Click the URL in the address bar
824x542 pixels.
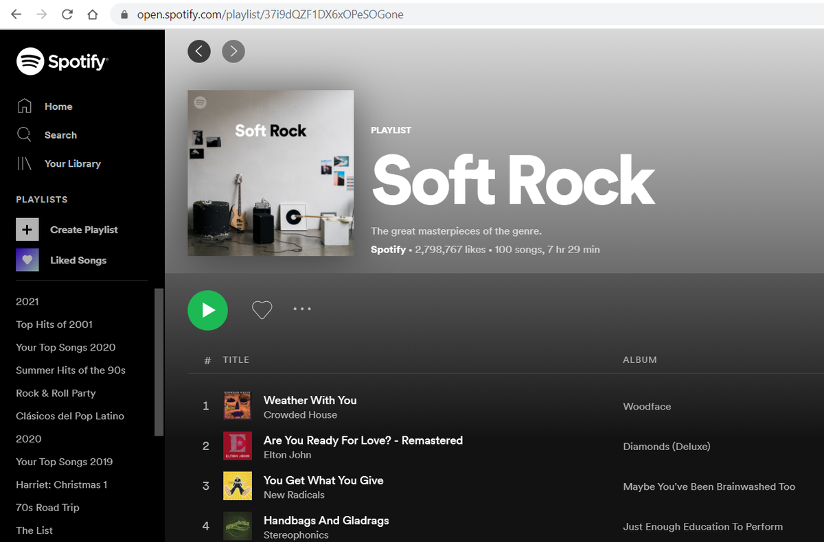(270, 14)
